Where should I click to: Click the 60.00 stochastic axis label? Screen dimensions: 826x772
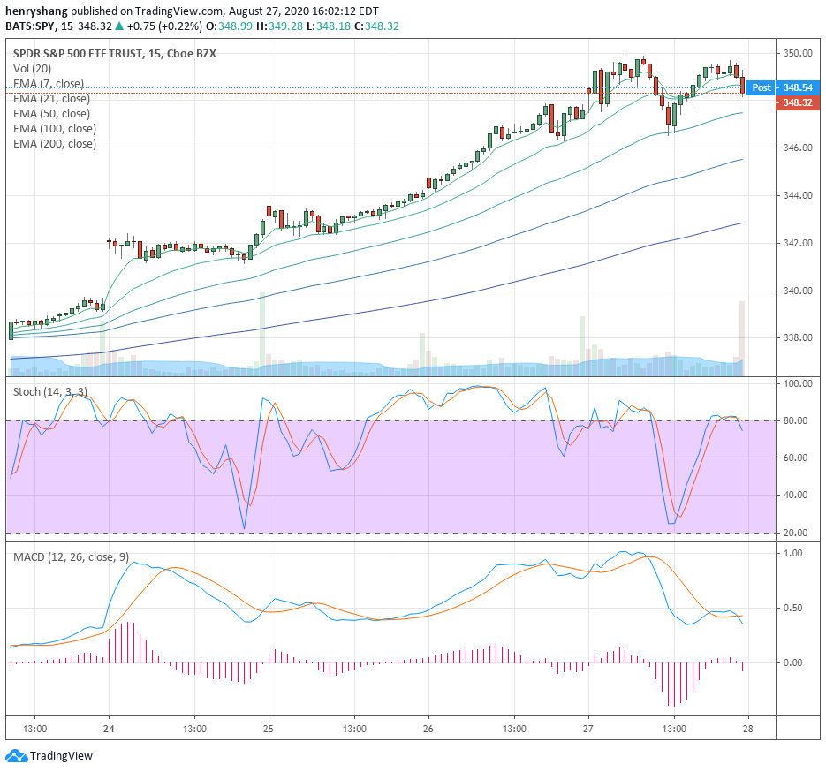click(x=795, y=458)
